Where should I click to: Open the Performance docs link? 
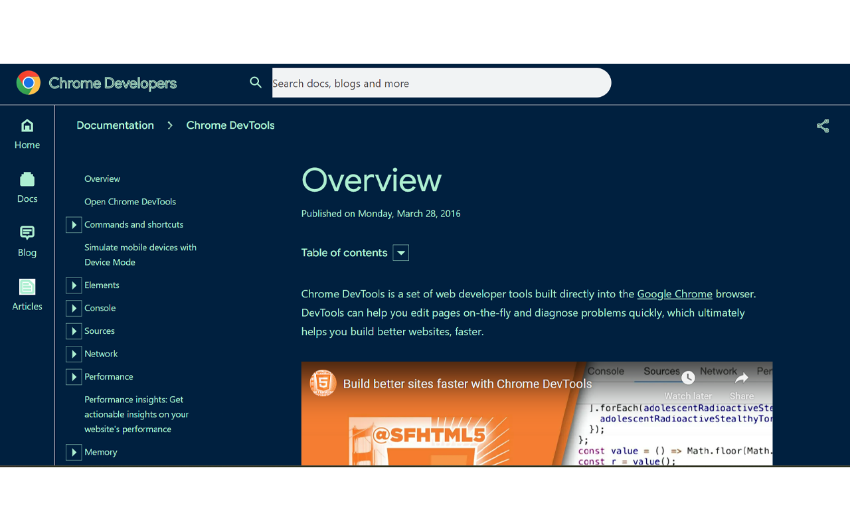[109, 376]
